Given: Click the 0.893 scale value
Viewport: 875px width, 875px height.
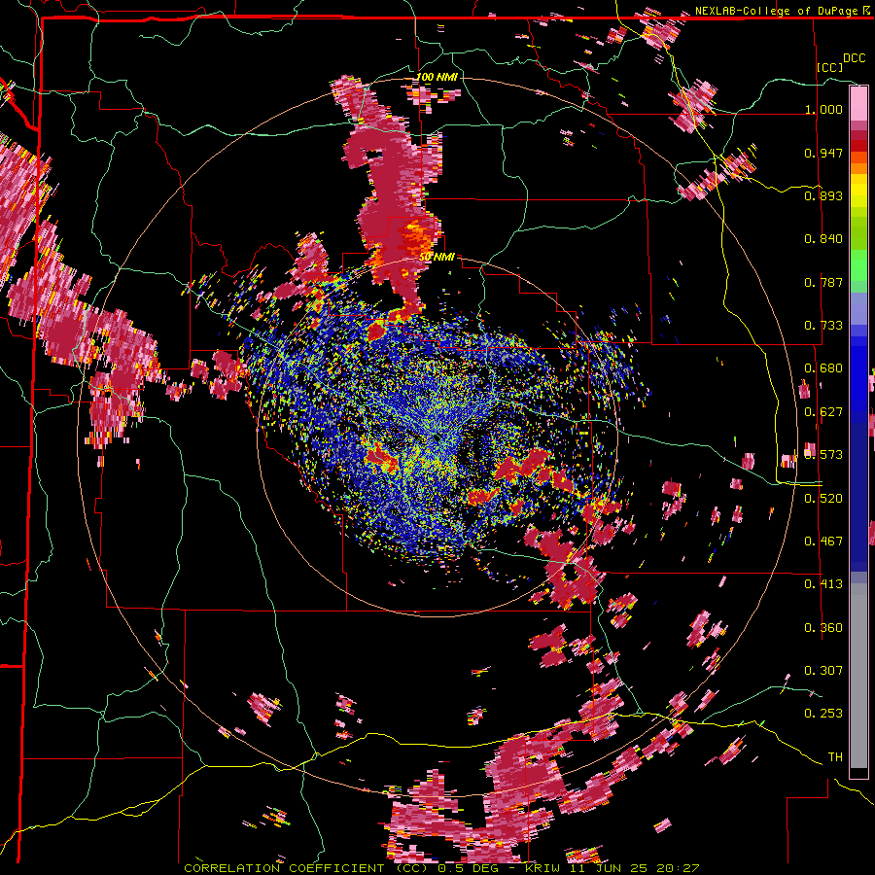Looking at the screenshot, I should coord(823,195).
